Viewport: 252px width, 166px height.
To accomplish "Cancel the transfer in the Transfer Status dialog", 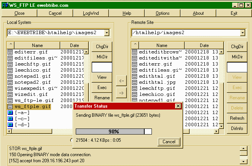I will [x=169, y=141].
